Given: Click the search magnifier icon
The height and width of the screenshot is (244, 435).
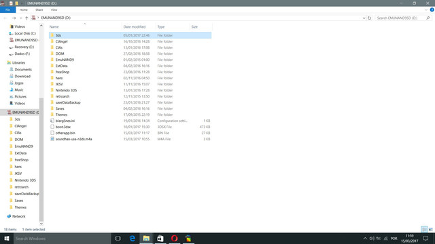Looking at the screenshot, I should click(428, 18).
